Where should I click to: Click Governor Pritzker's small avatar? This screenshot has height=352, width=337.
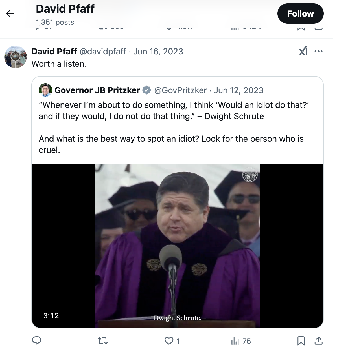coord(45,90)
